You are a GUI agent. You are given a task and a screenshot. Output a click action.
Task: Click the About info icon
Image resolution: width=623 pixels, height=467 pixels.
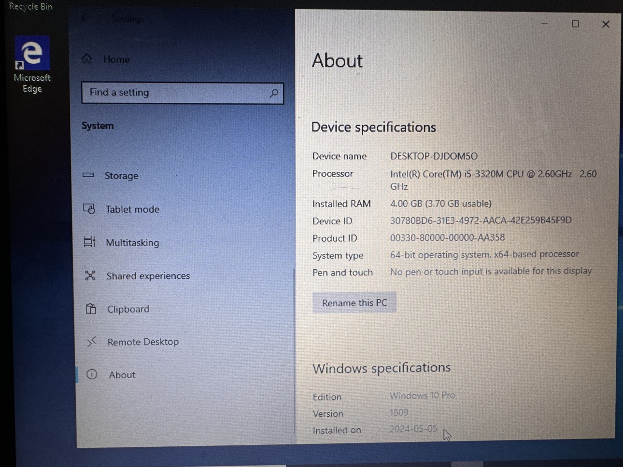tap(92, 374)
